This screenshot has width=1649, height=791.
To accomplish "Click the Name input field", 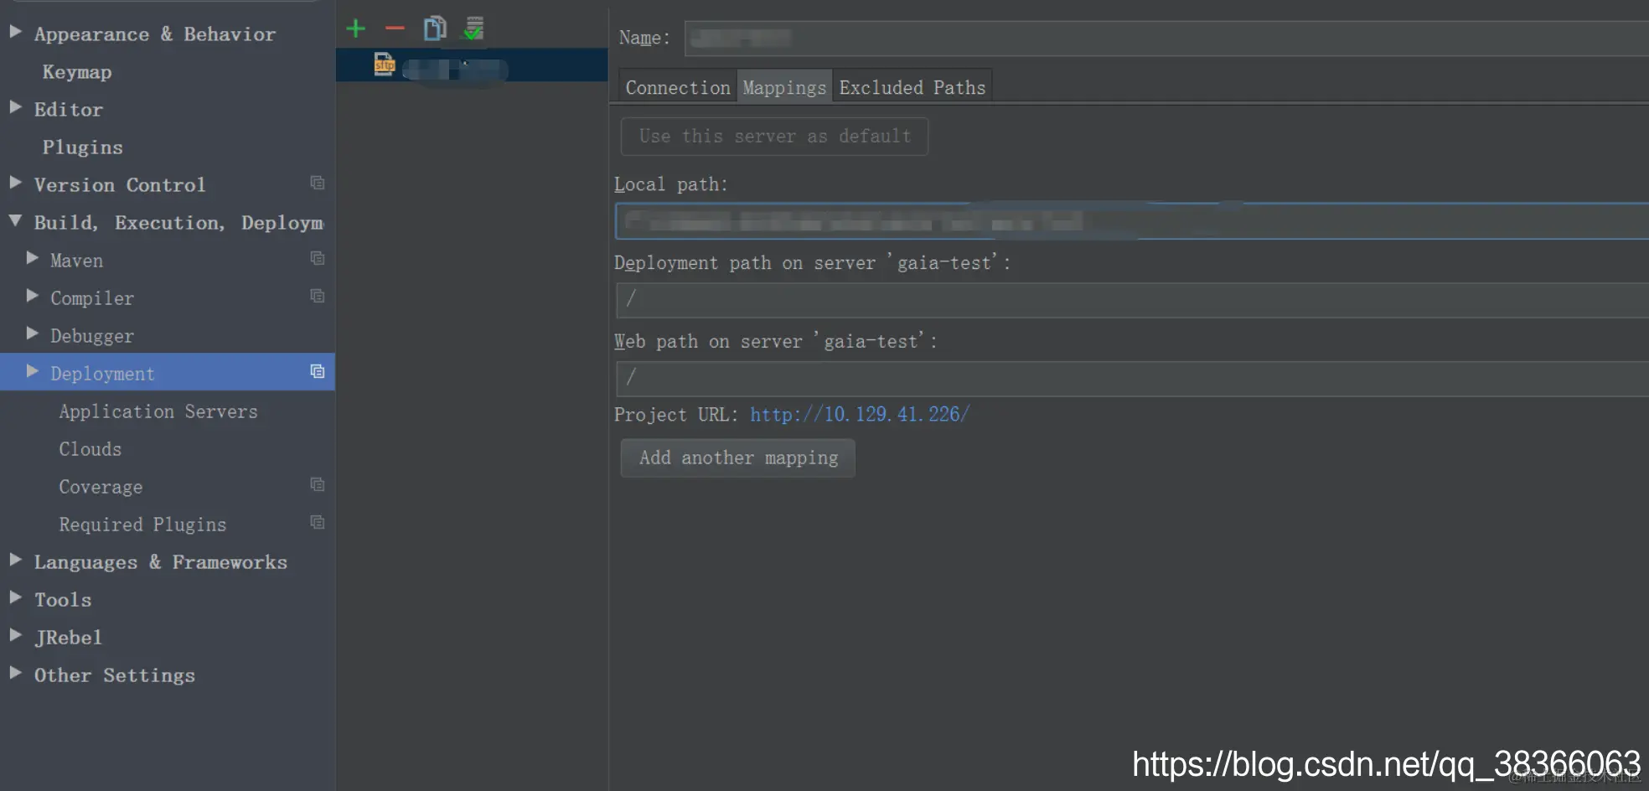I will pos(1166,39).
